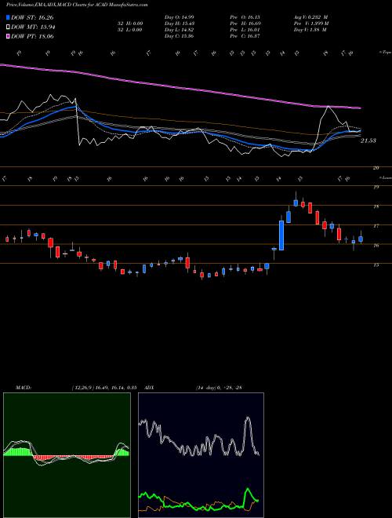392x518 pixels.
Task: Click the white price spike peak on EMA chart
Action: (x=328, y=107)
